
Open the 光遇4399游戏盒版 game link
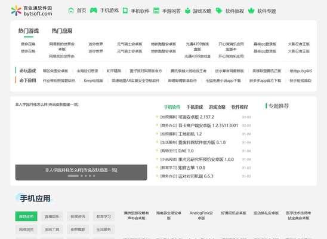[x=198, y=47]
